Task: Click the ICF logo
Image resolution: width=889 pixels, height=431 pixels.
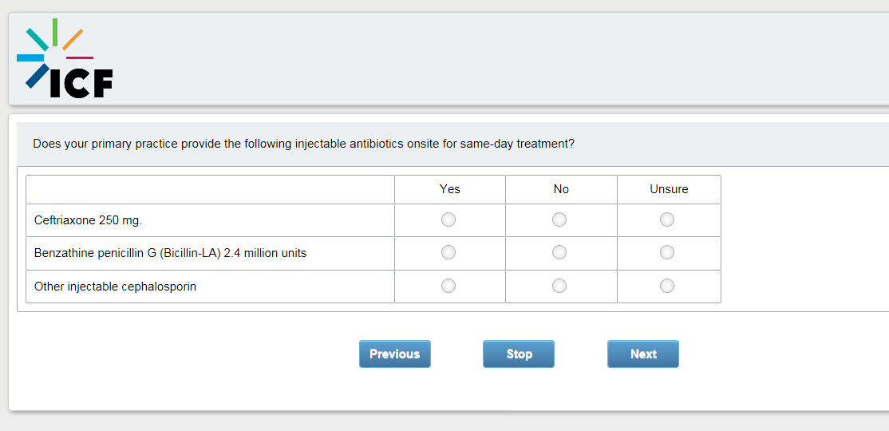Action: 65,57
